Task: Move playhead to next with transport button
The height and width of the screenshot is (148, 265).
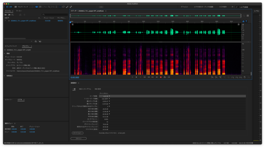Action: coord(157,77)
